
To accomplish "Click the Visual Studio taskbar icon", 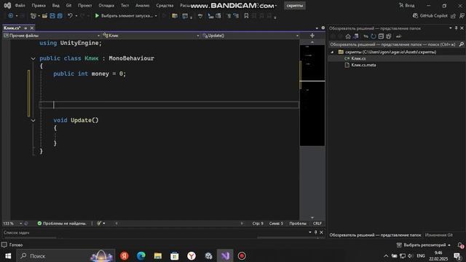I will (x=225, y=255).
